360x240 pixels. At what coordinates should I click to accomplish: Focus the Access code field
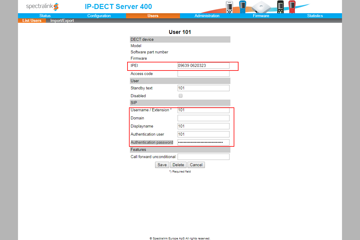click(x=203, y=73)
